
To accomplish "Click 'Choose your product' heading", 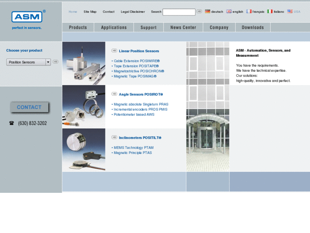I will 24,50.
